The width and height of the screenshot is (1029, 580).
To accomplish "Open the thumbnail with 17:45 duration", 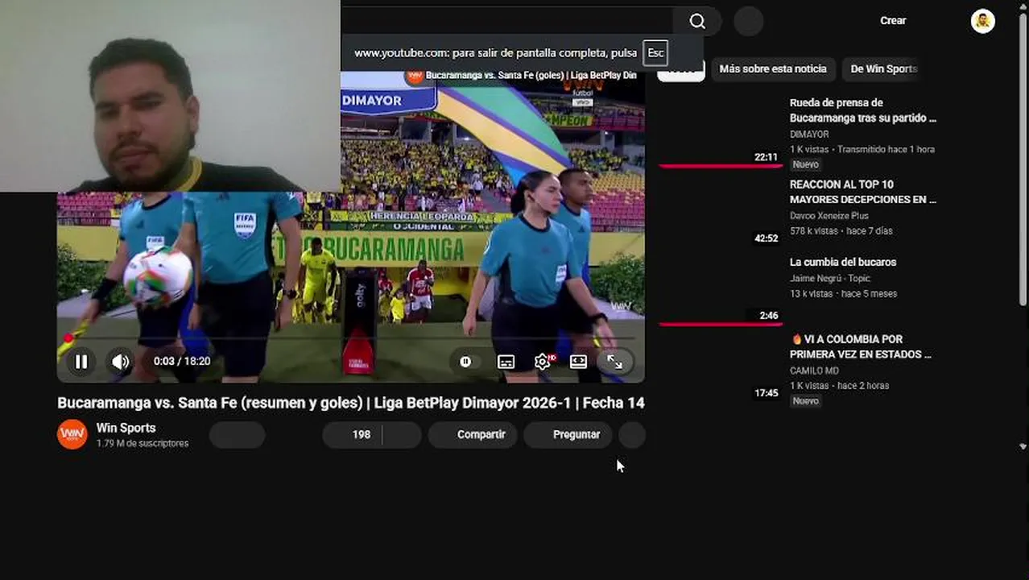I will tap(721, 367).
